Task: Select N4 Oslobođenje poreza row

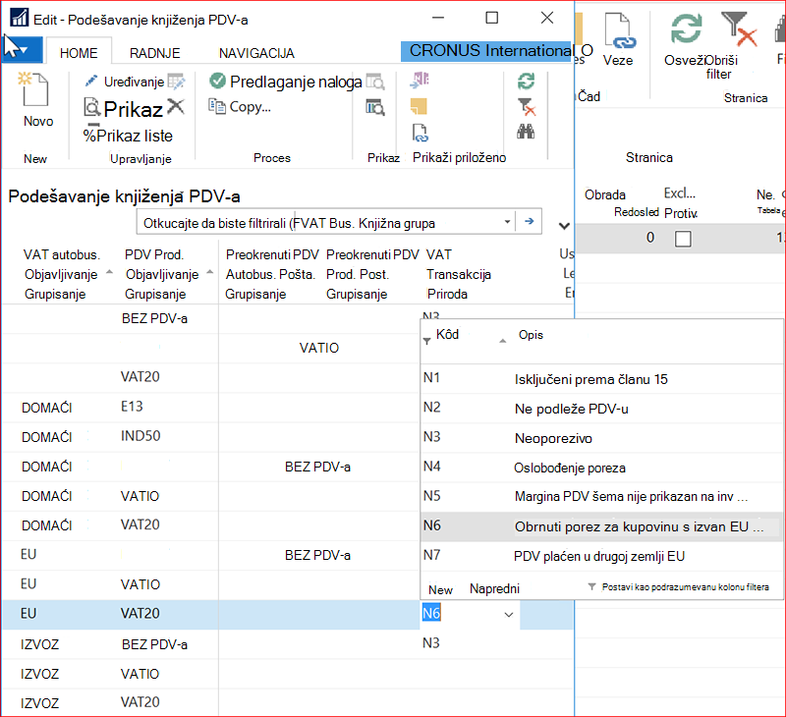Action: 601,468
